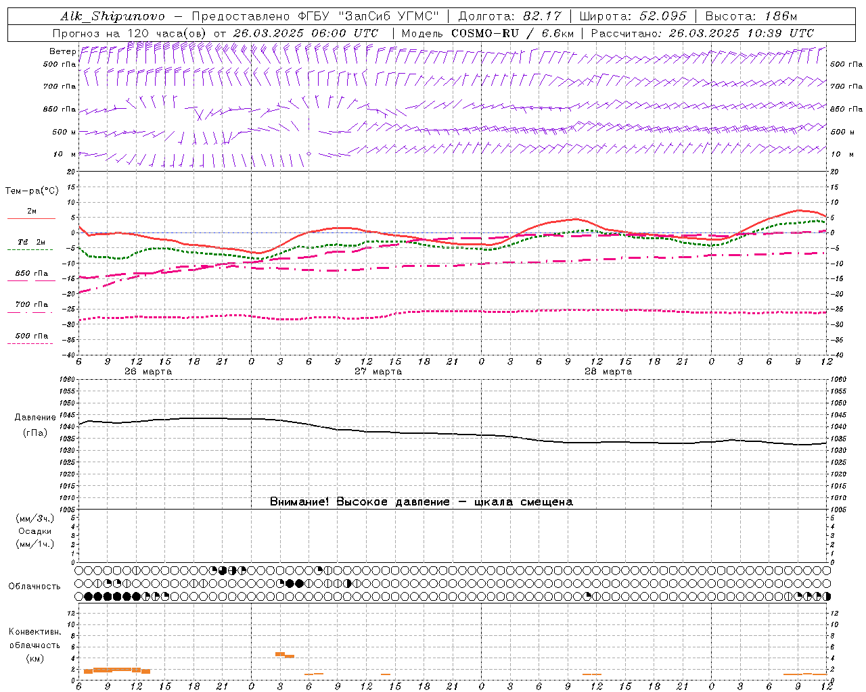Click the 28 марта date label
The height and width of the screenshot is (692, 866).
point(608,372)
